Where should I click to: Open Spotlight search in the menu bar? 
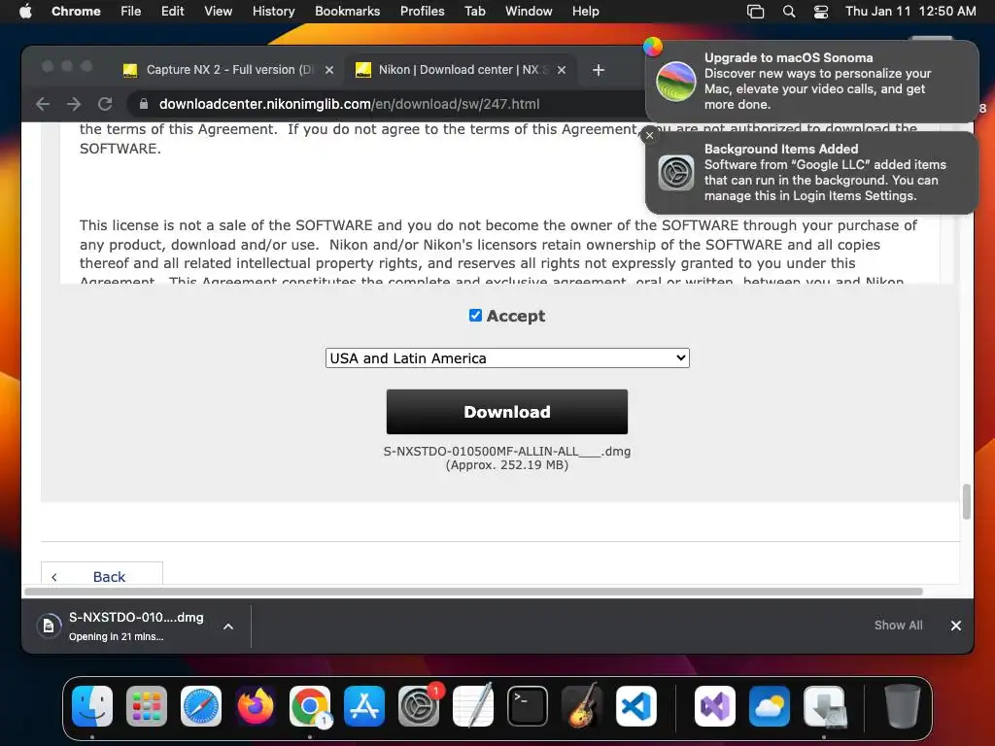pyautogui.click(x=789, y=12)
